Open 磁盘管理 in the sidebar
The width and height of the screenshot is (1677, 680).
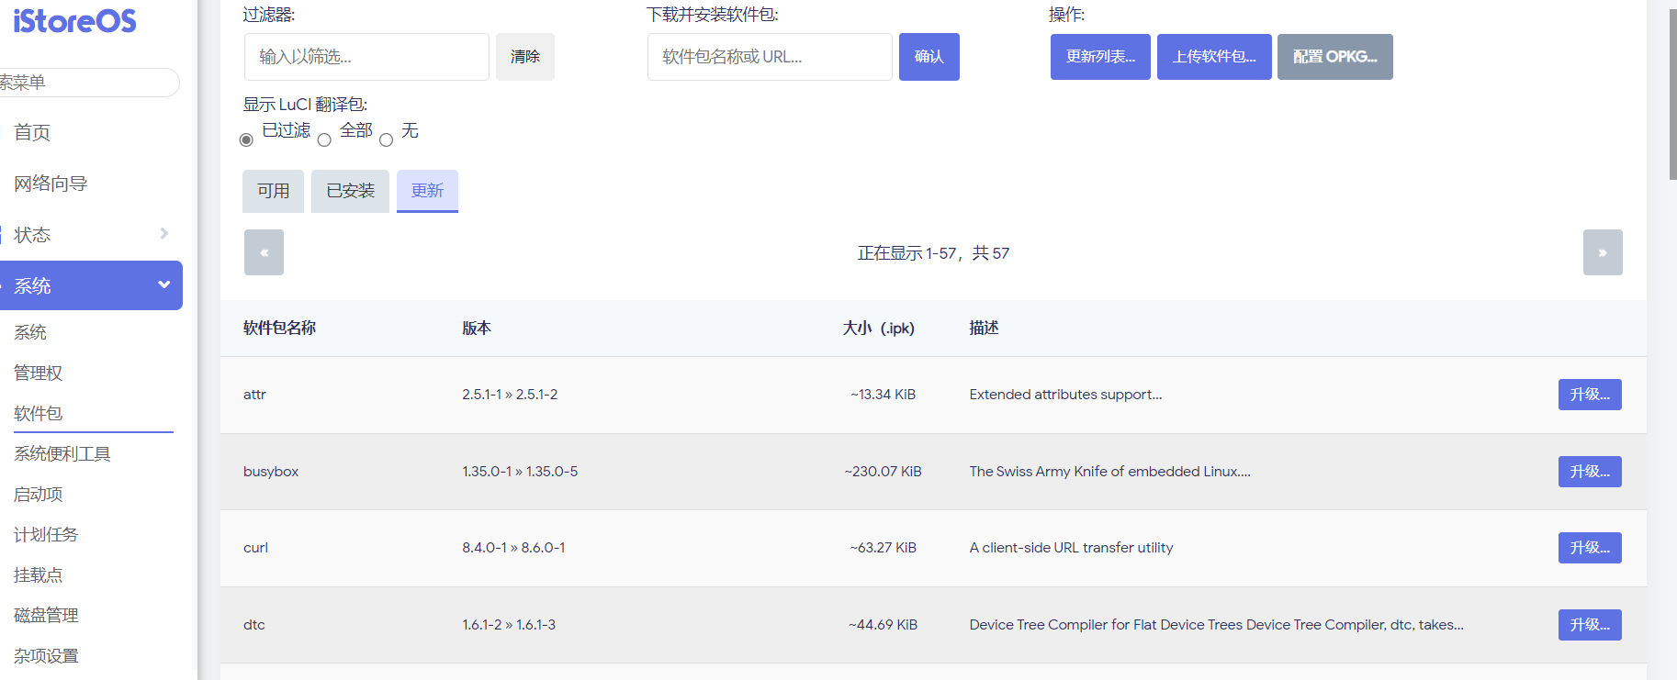46,615
